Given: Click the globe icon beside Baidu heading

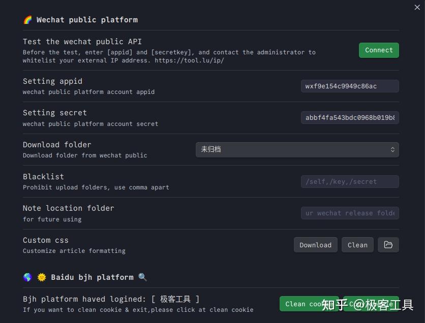Looking at the screenshot, I should (27, 277).
